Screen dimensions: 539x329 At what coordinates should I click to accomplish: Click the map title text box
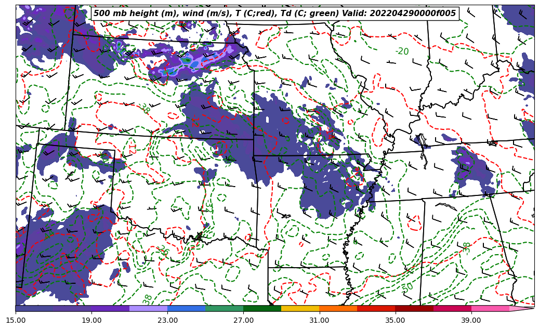tap(275, 14)
